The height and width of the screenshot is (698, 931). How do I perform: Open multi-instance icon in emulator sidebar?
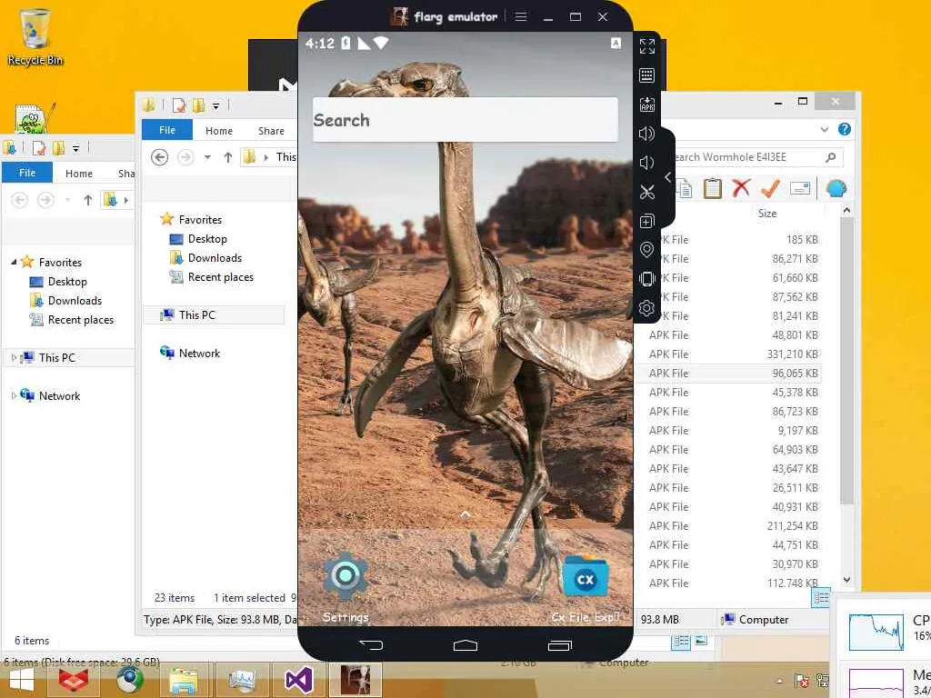click(646, 221)
